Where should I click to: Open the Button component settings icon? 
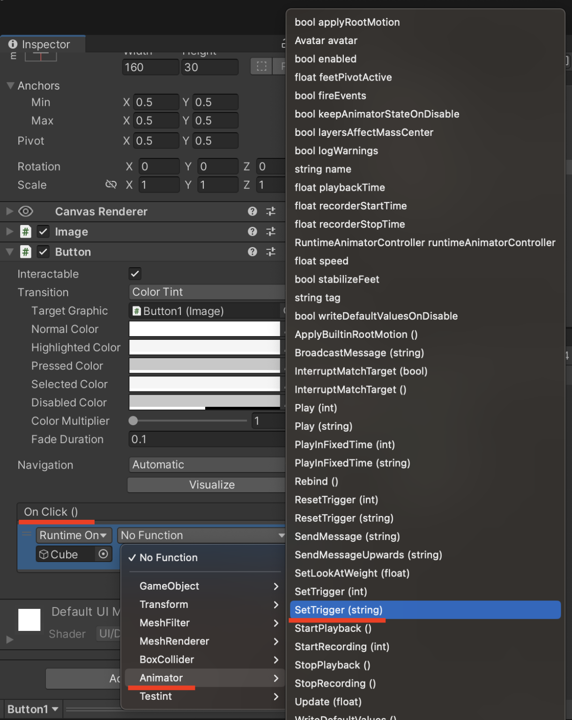(271, 252)
